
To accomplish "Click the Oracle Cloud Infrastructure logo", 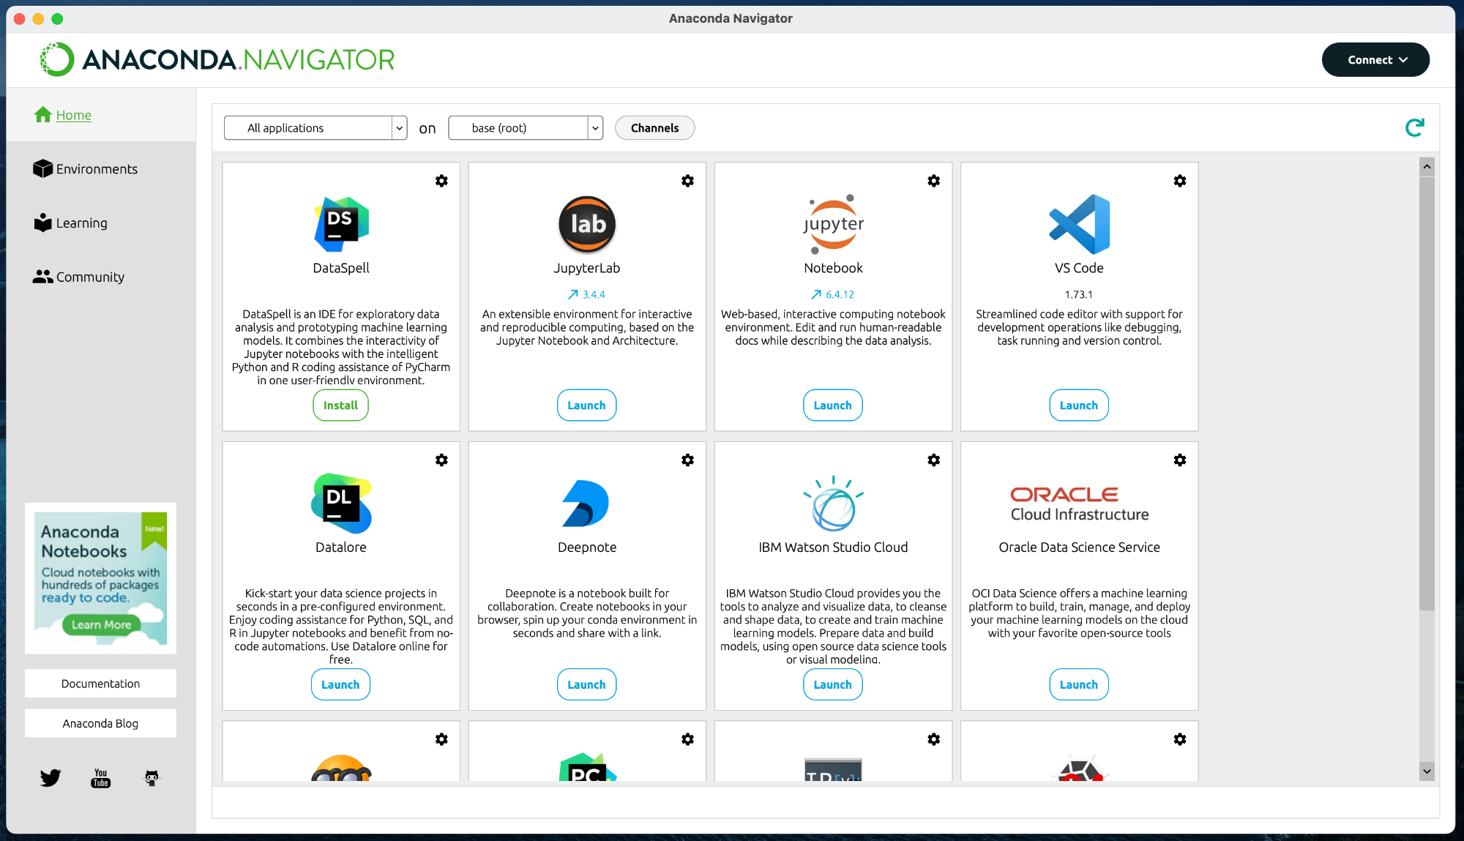I will pos(1079,504).
